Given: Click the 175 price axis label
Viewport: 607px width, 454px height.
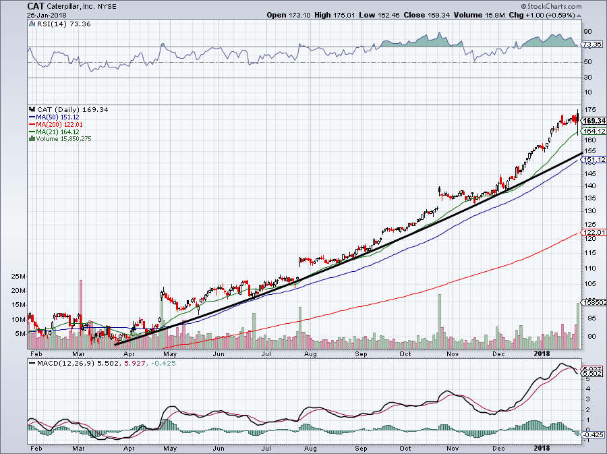Looking at the screenshot, I should coord(589,110).
